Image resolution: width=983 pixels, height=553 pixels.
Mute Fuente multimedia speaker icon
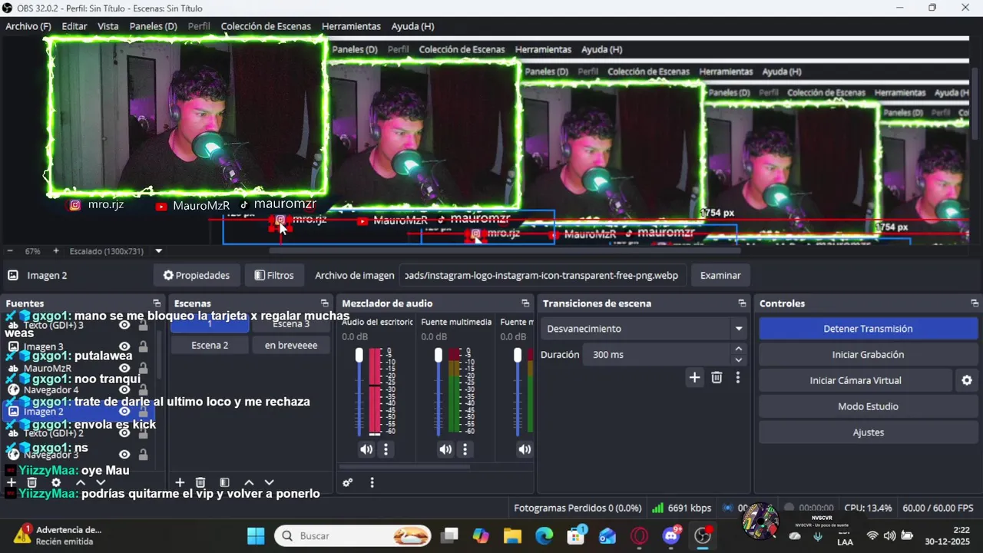point(445,449)
